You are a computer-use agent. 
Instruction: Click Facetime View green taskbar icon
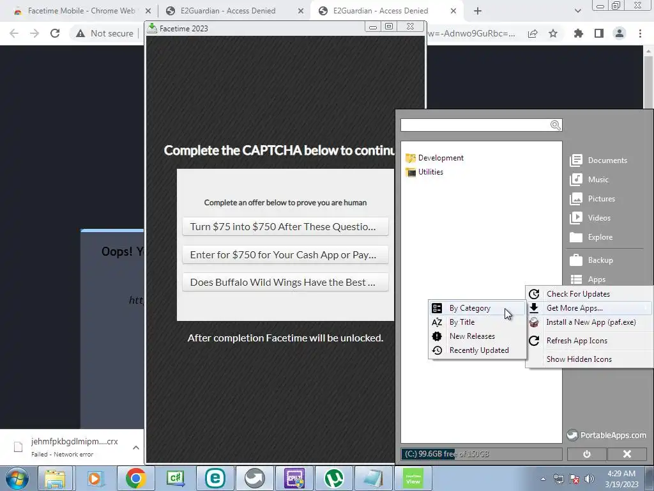tap(413, 478)
